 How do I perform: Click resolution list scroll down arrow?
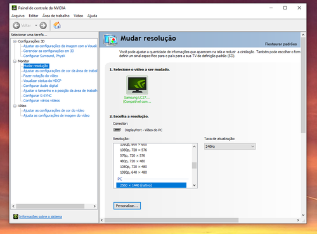(x=194, y=185)
